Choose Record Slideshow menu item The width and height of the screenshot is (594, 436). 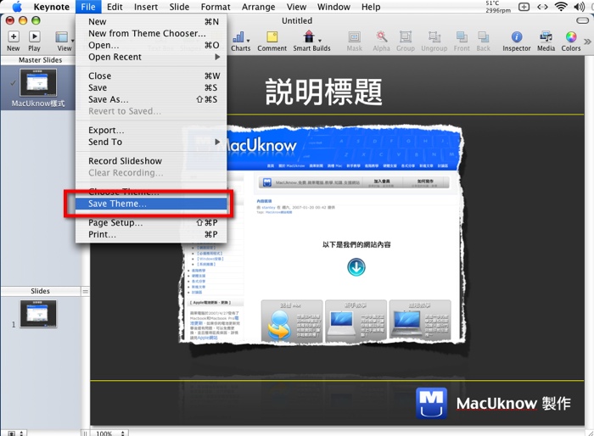(x=151, y=160)
